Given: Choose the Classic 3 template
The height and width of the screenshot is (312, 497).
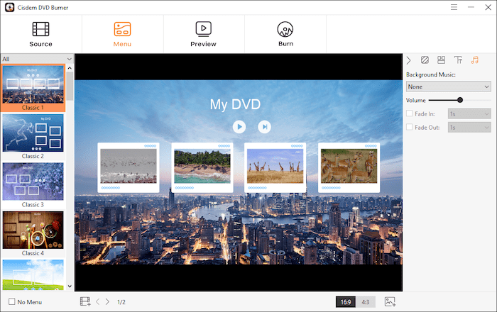Looking at the screenshot, I should click(33, 185).
